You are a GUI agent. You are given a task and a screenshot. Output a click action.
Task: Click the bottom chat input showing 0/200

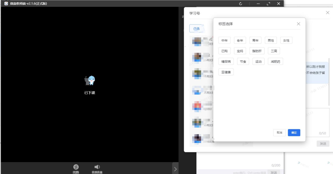240,160
